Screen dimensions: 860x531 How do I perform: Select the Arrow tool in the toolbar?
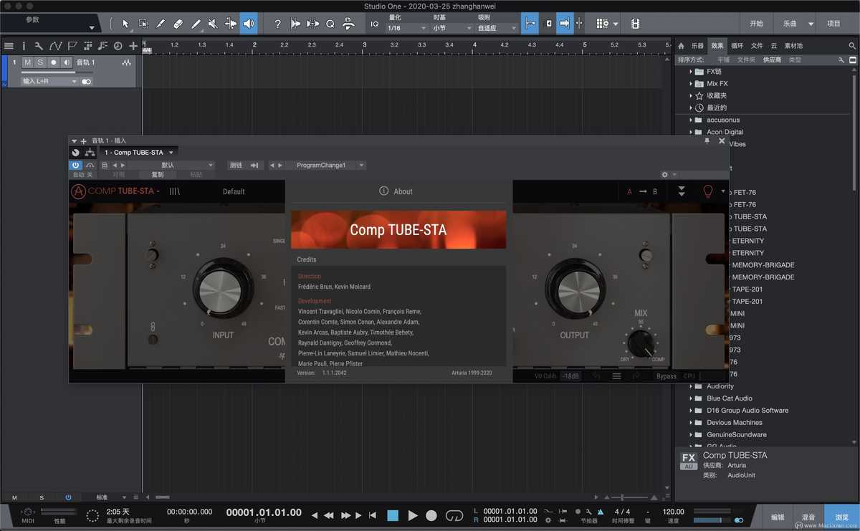coord(126,24)
